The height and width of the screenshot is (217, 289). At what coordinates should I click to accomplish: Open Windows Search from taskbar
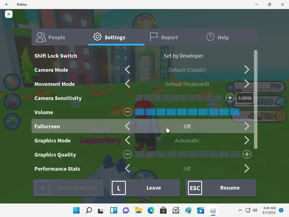pyautogui.click(x=89, y=210)
